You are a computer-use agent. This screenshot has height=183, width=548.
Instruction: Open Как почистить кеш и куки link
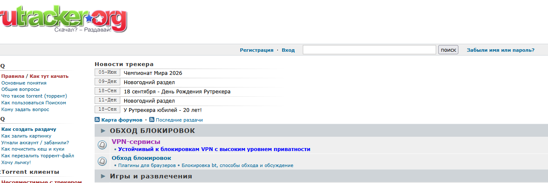(x=33, y=149)
